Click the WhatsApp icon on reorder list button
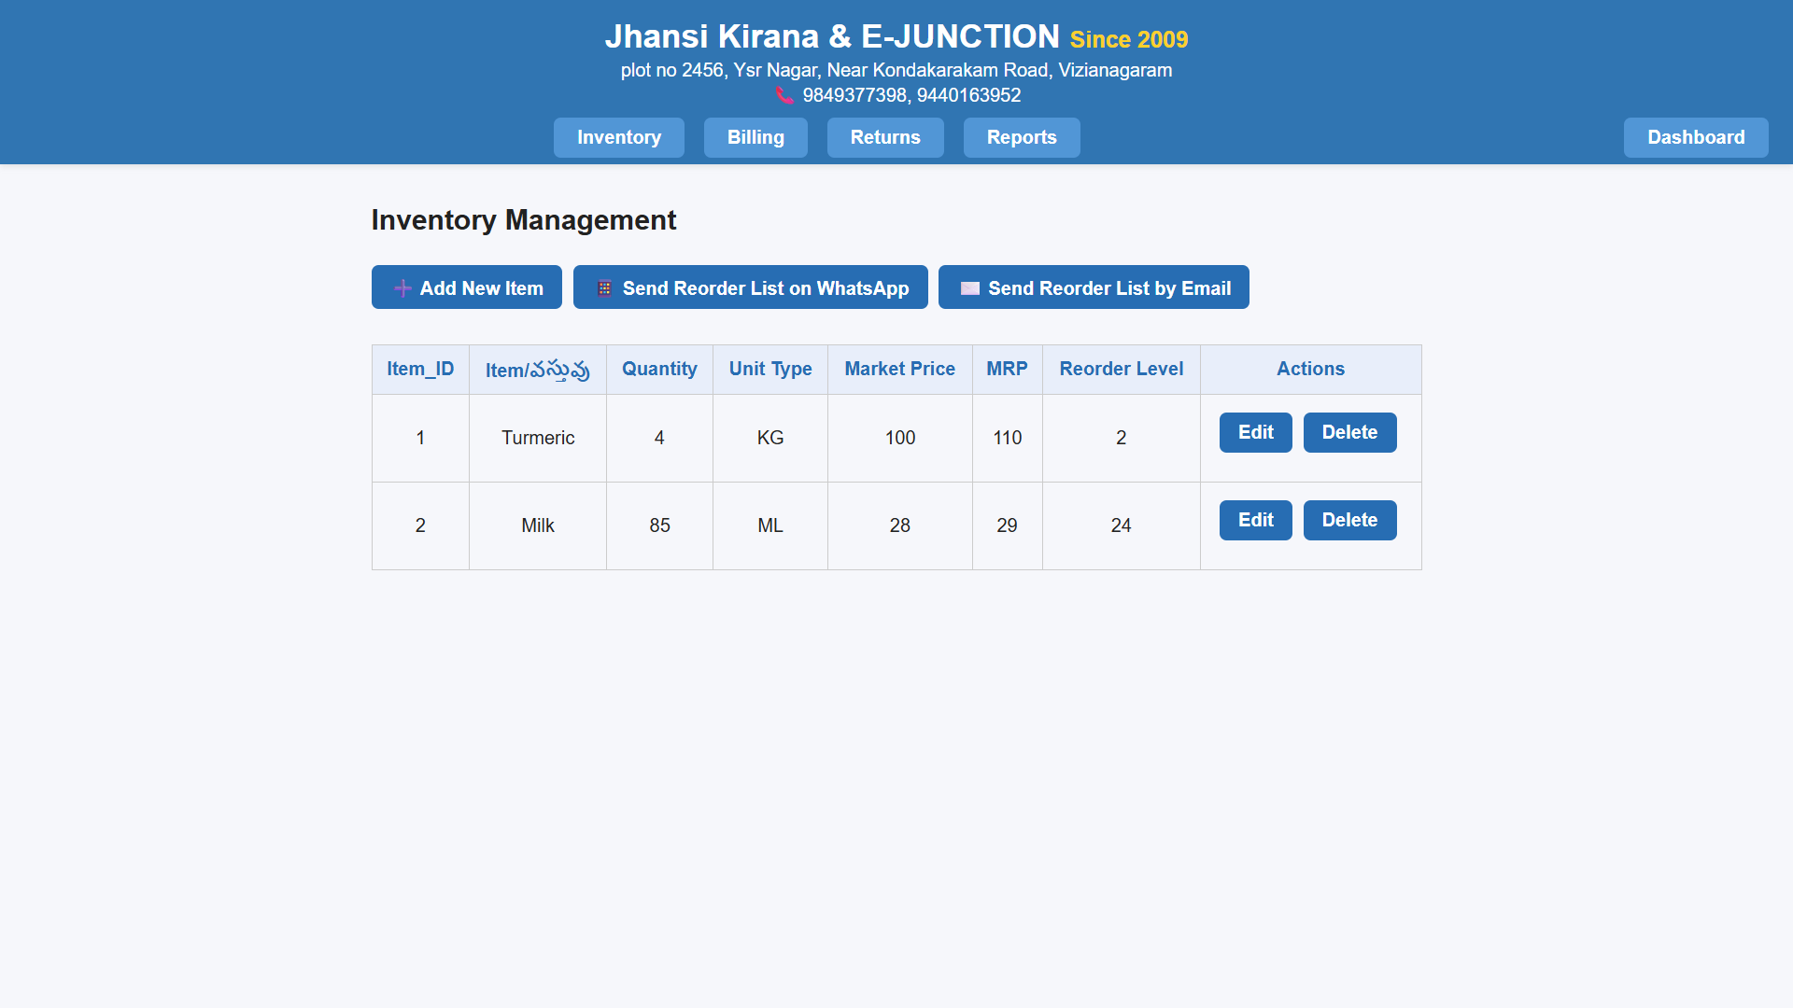Viewport: 1793px width, 1008px height. point(603,287)
